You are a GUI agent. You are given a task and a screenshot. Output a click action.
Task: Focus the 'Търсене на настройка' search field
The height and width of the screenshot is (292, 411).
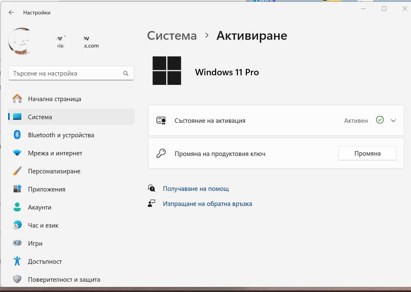click(x=71, y=73)
